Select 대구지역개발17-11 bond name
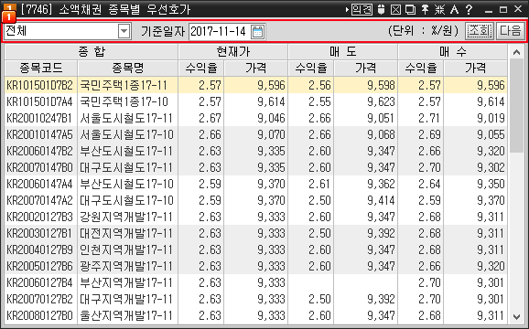Image resolution: width=529 pixels, height=329 pixels. pyautogui.click(x=126, y=300)
